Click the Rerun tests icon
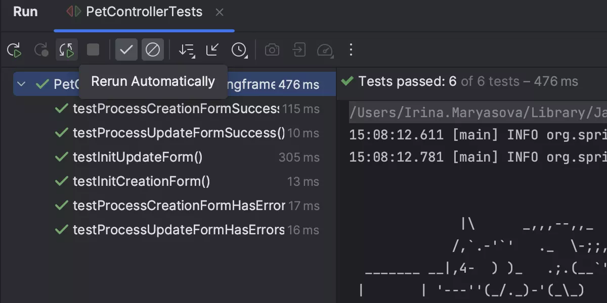Viewport: 607px width, 303px height. (x=14, y=50)
